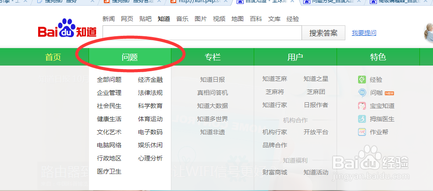Open 知道非遗 column

(x=213, y=132)
